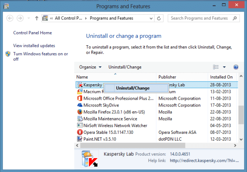
Task: Open View installed updates link
Action: click(x=34, y=46)
